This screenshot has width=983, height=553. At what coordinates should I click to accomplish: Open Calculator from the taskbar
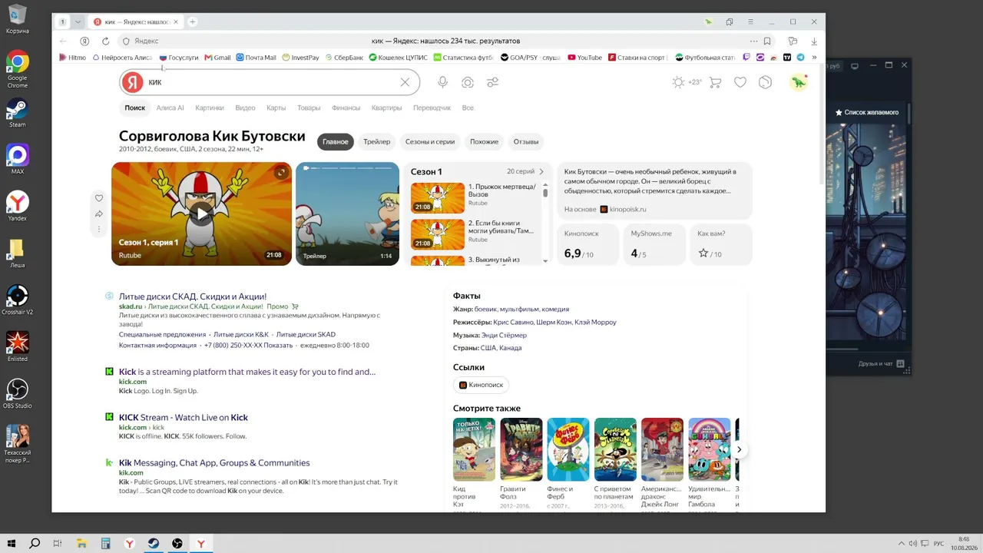coord(106,544)
